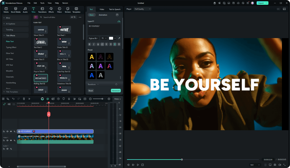Add a marker with the shield icon

(x=64, y=99)
